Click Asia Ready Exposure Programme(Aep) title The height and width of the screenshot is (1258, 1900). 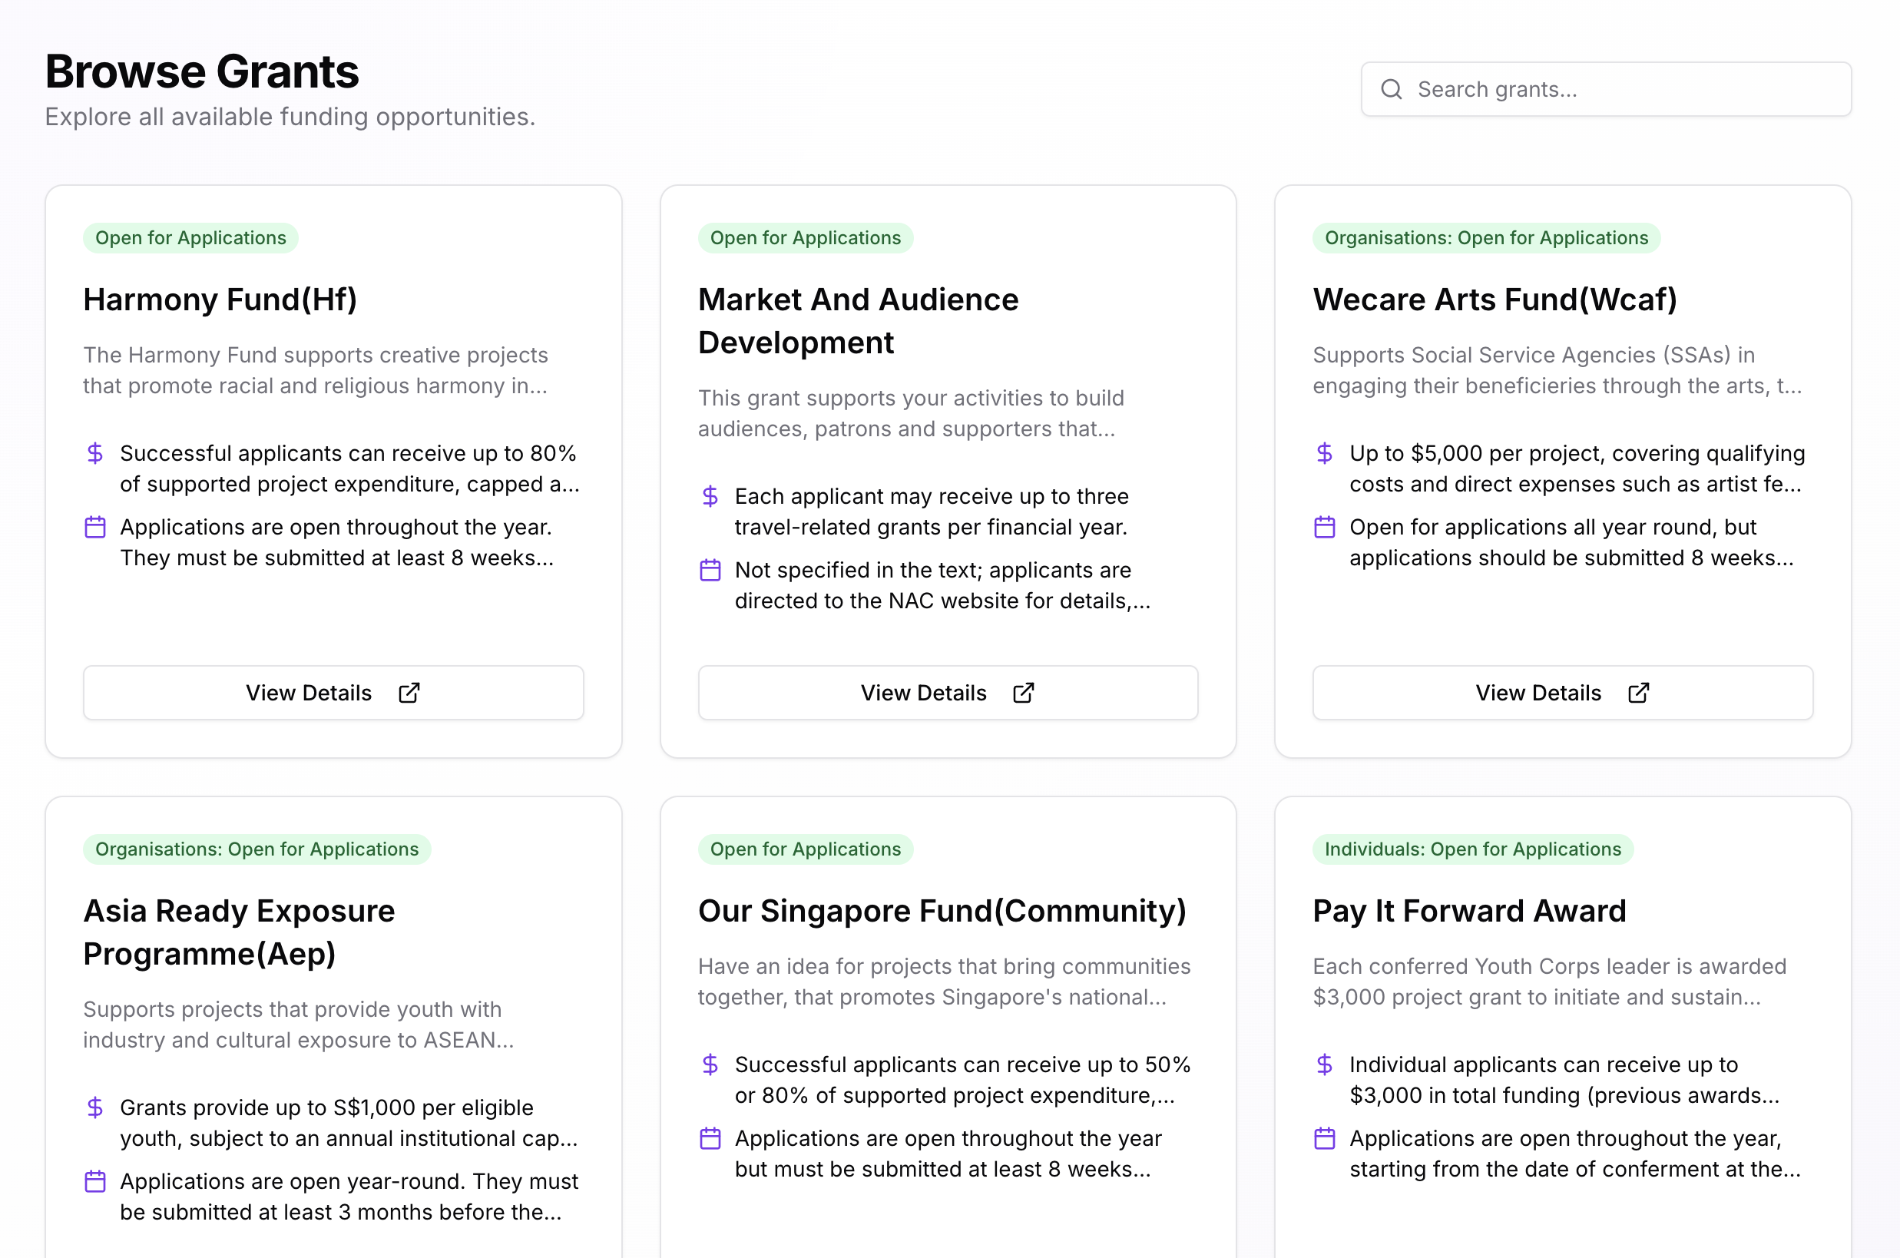coord(239,932)
